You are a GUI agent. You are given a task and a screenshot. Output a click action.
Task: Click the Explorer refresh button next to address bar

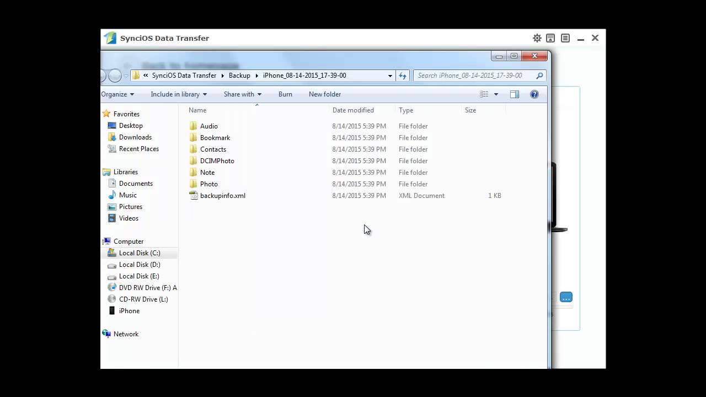coord(403,76)
